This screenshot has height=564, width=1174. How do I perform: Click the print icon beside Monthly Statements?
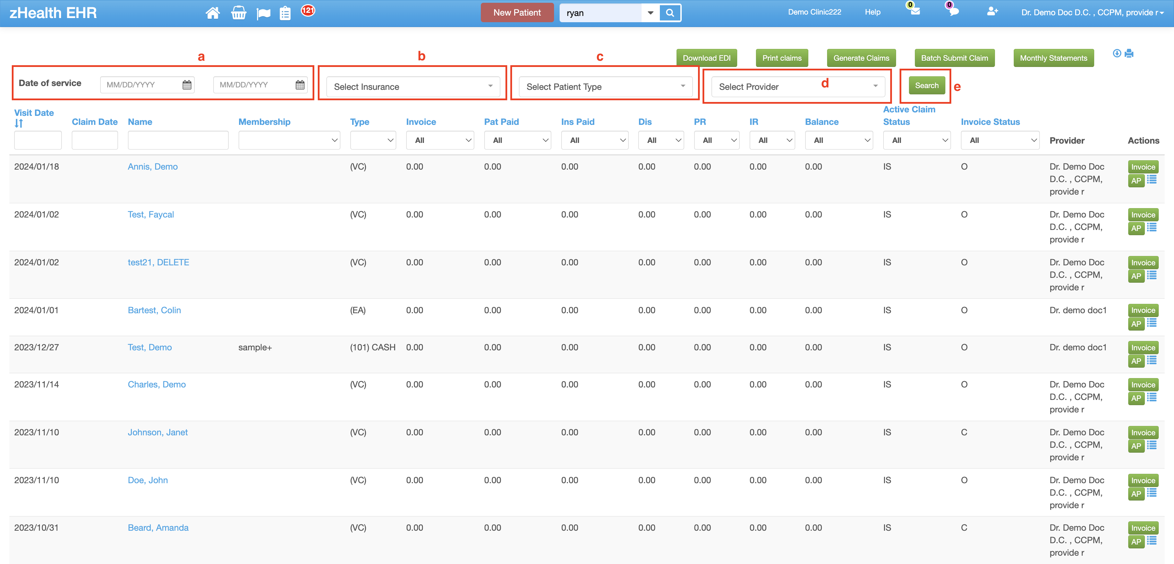point(1129,54)
